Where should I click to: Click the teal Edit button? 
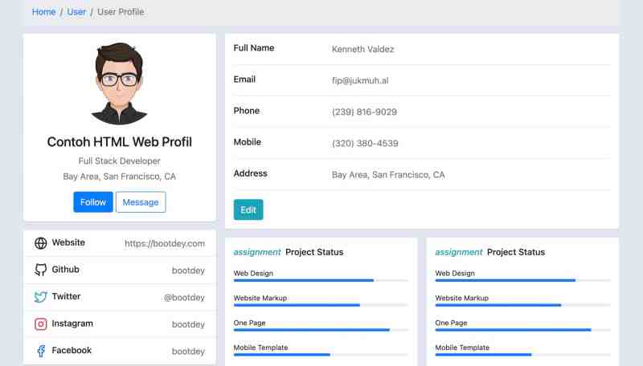coord(248,209)
